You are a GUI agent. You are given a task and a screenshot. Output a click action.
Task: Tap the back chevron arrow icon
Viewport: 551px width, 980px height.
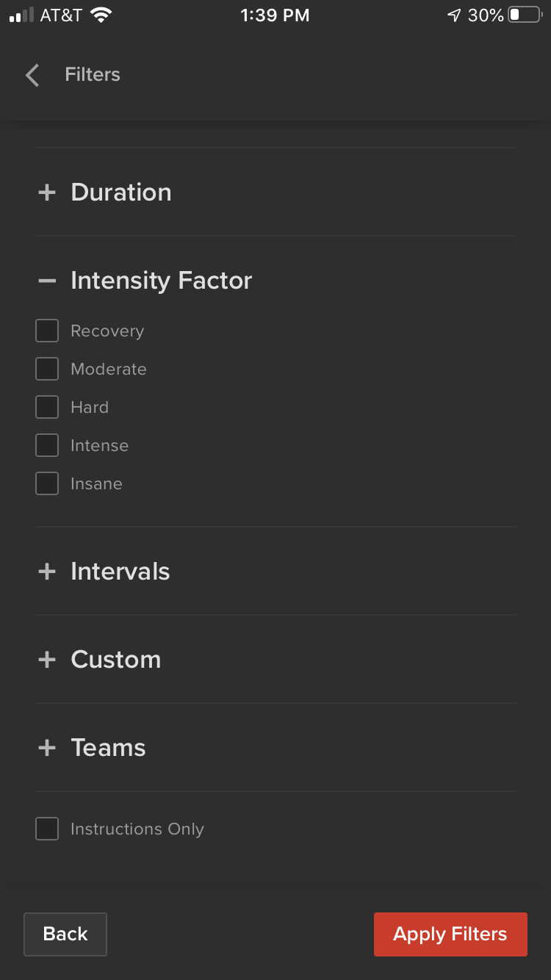point(32,75)
